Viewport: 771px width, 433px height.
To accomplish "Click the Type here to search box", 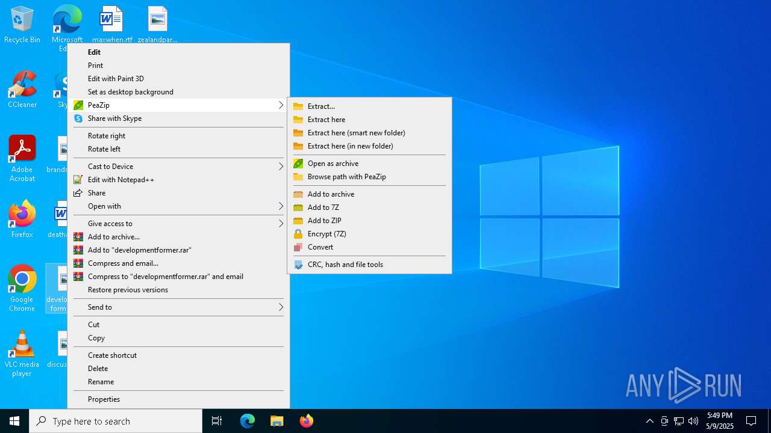I will click(x=116, y=421).
